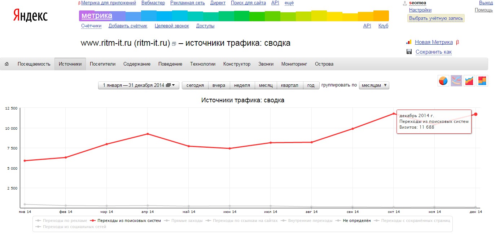Screen dimensions: 495x236
Task: Click the 'Выход' logout link
Action: [486, 3]
